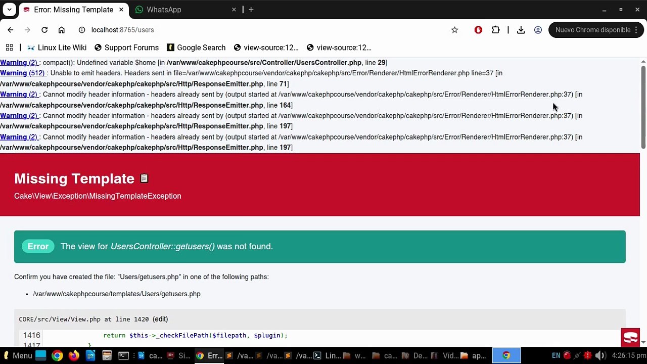
Task: Open the Chrome profile icon
Action: 538,30
